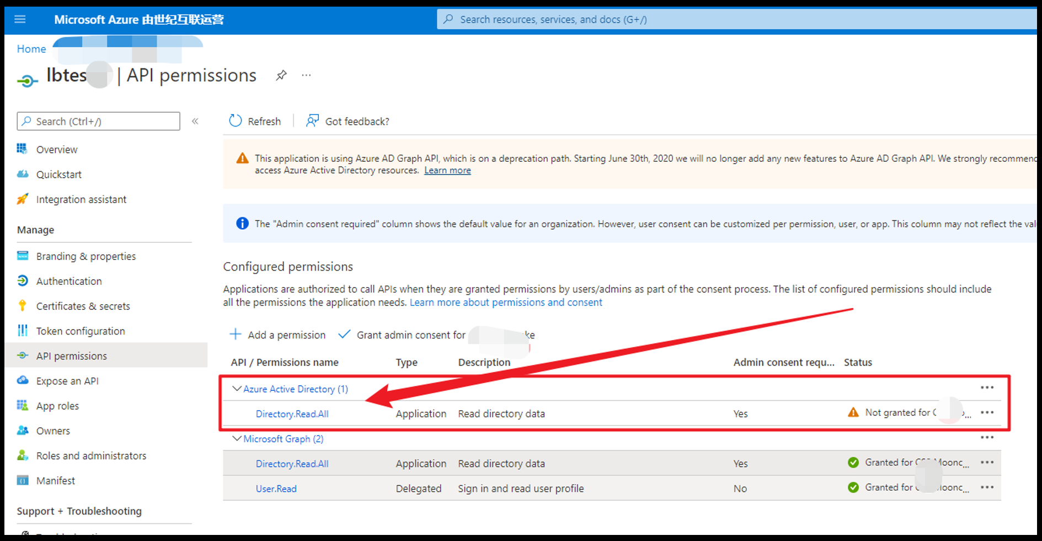
Task: Open Certificates & secrets in sidebar
Action: click(83, 306)
